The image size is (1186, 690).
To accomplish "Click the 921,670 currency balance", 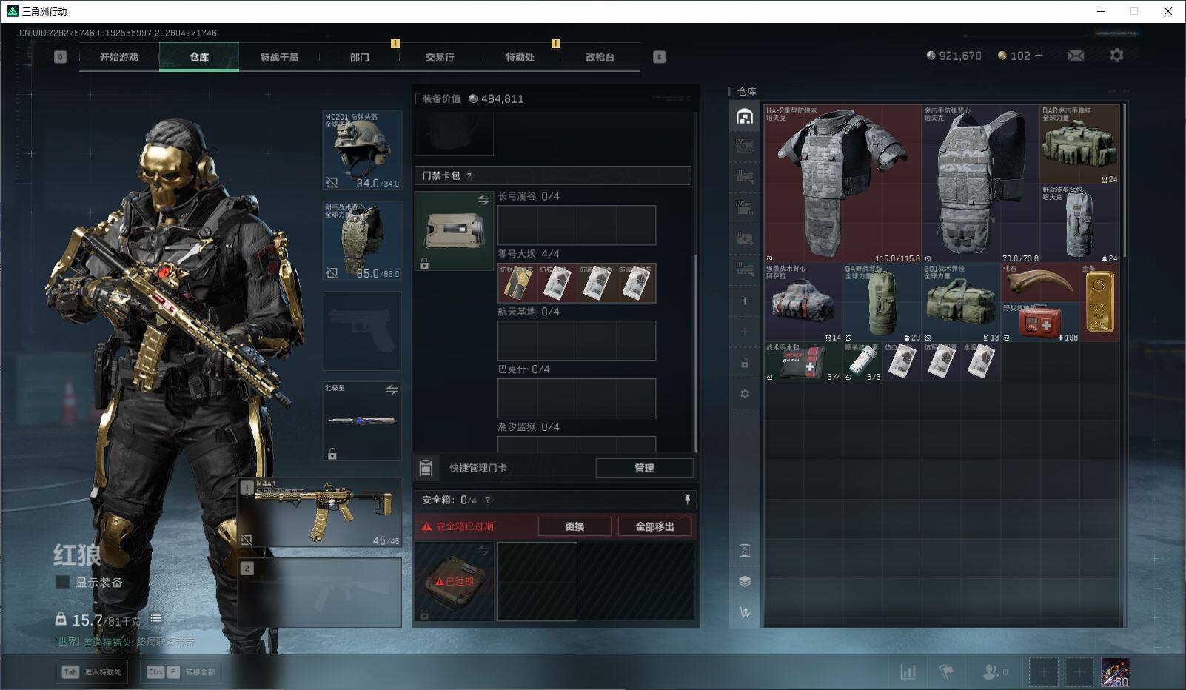I will [x=954, y=56].
